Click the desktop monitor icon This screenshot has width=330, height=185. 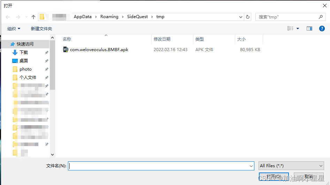(x=15, y=61)
